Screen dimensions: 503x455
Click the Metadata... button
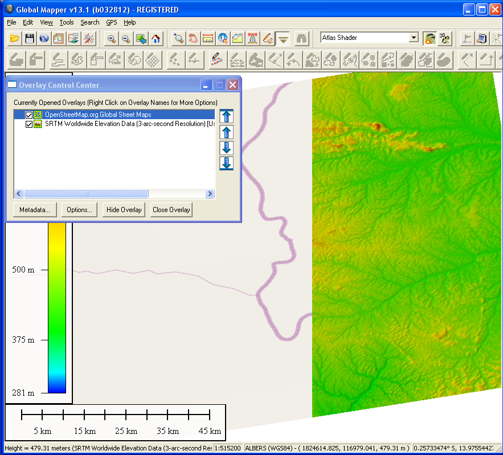coord(35,210)
